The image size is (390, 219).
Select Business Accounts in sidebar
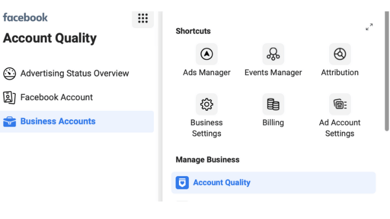[x=77, y=122]
